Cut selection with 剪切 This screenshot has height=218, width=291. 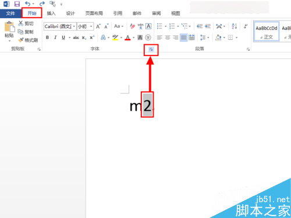coord(26,23)
